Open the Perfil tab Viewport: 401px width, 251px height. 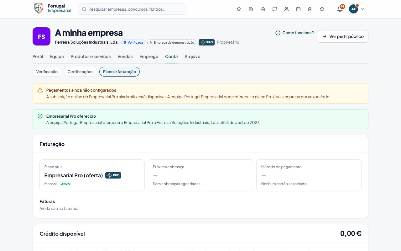click(x=38, y=56)
